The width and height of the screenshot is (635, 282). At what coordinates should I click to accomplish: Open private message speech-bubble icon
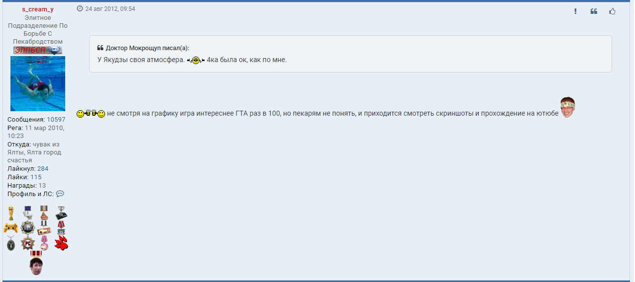pyautogui.click(x=60, y=194)
